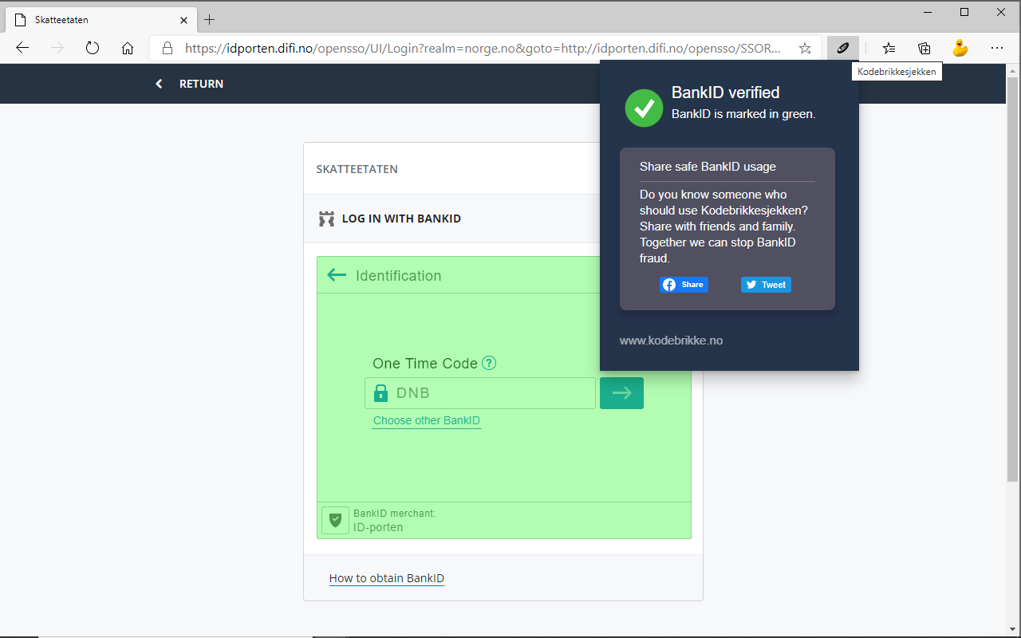The image size is (1021, 638).
Task: Click the ID-porten merchant name text
Action: [x=378, y=527]
